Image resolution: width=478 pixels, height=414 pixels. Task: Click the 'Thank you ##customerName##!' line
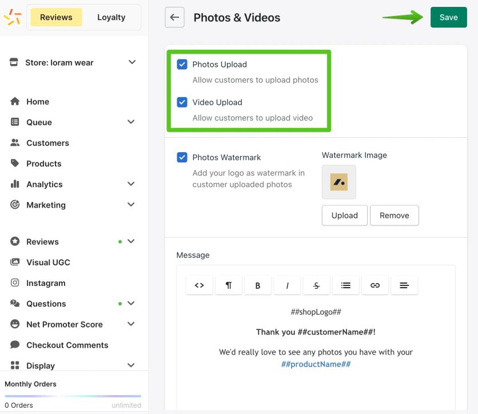click(x=316, y=332)
